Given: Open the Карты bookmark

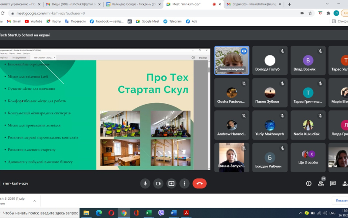Looking at the screenshot, I should [54, 21].
